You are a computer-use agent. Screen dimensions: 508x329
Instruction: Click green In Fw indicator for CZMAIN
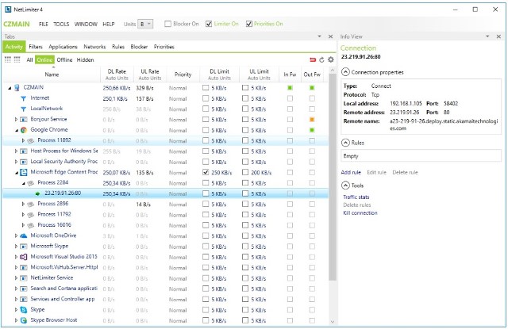291,87
